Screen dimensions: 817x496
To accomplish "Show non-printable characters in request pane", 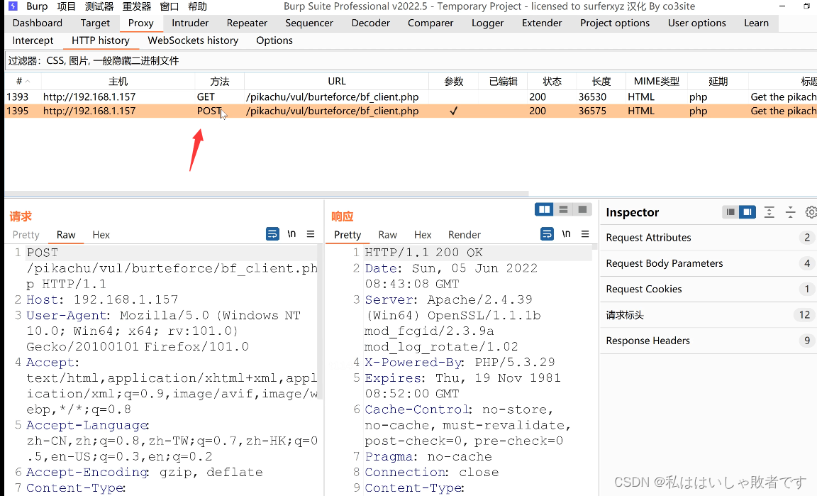I will (x=291, y=234).
